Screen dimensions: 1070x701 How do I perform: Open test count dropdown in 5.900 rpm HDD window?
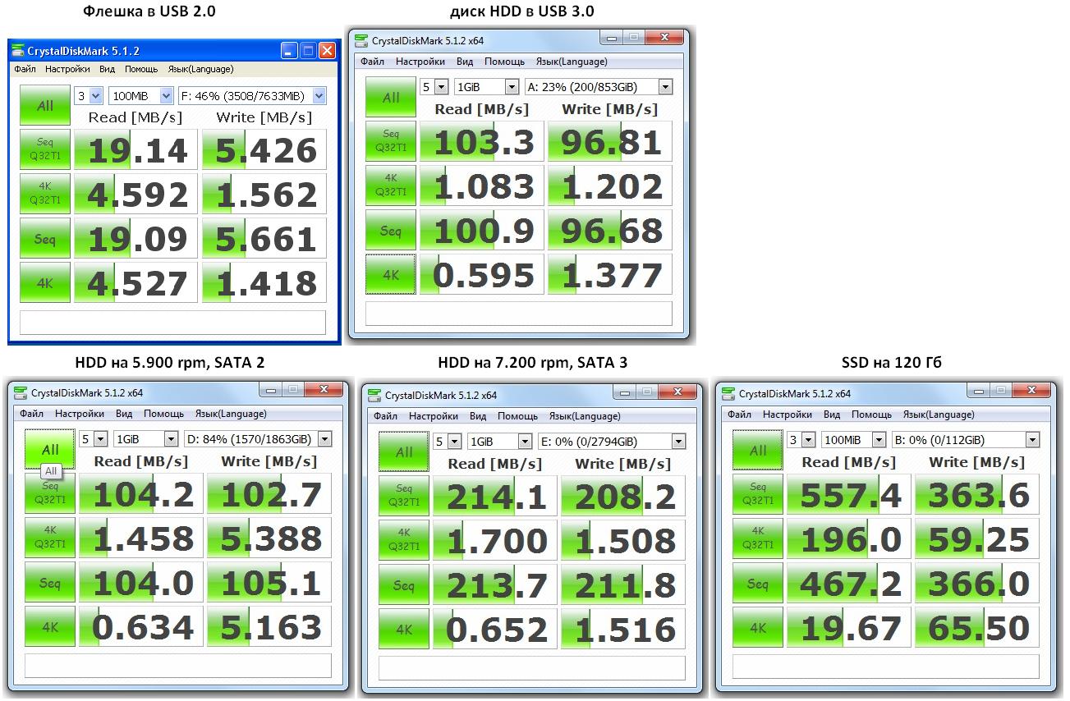click(93, 438)
